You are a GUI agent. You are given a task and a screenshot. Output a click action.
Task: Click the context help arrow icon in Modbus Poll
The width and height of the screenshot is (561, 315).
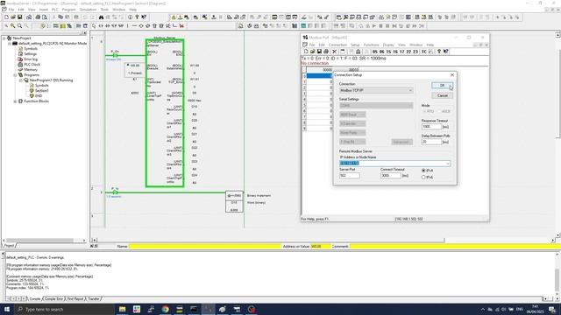click(446, 52)
